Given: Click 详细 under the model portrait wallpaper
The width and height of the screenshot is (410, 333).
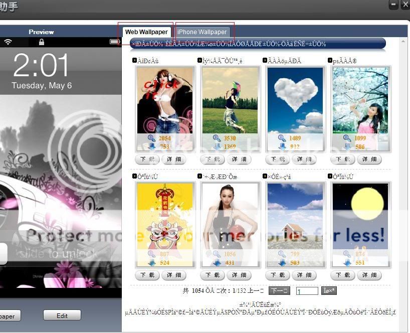Looking at the screenshot, I should coord(239,275).
